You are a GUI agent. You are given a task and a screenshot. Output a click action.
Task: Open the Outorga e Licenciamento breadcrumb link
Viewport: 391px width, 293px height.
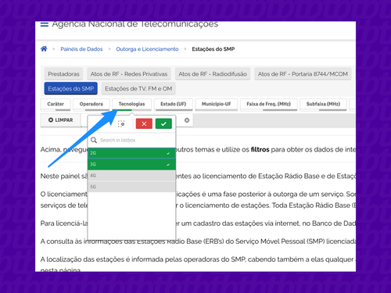[x=147, y=49]
